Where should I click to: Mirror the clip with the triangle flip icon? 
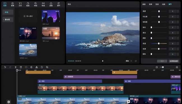coord(37,67)
